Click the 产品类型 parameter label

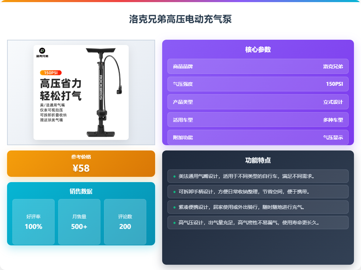(183, 102)
